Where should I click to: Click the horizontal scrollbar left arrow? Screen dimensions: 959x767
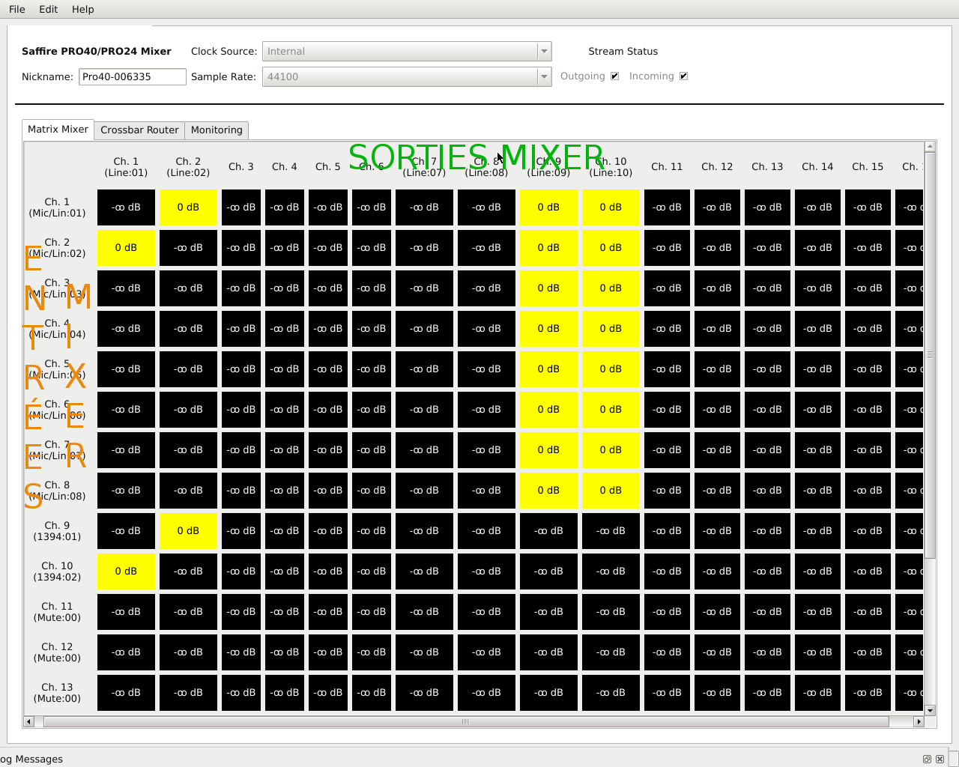29,722
